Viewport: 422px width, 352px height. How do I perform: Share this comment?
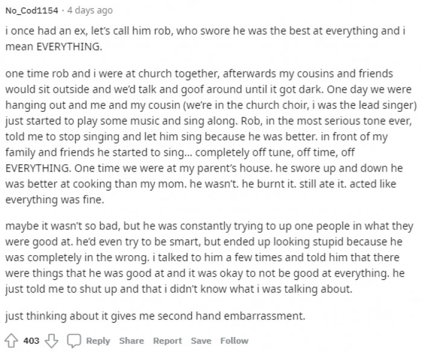coord(133,341)
